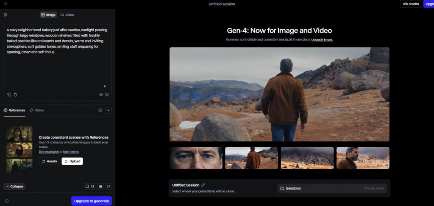Select the Styles tab
The image size is (434, 206).
click(37, 110)
